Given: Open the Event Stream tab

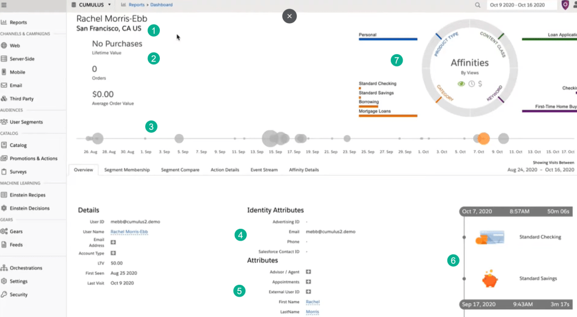Looking at the screenshot, I should tap(264, 170).
